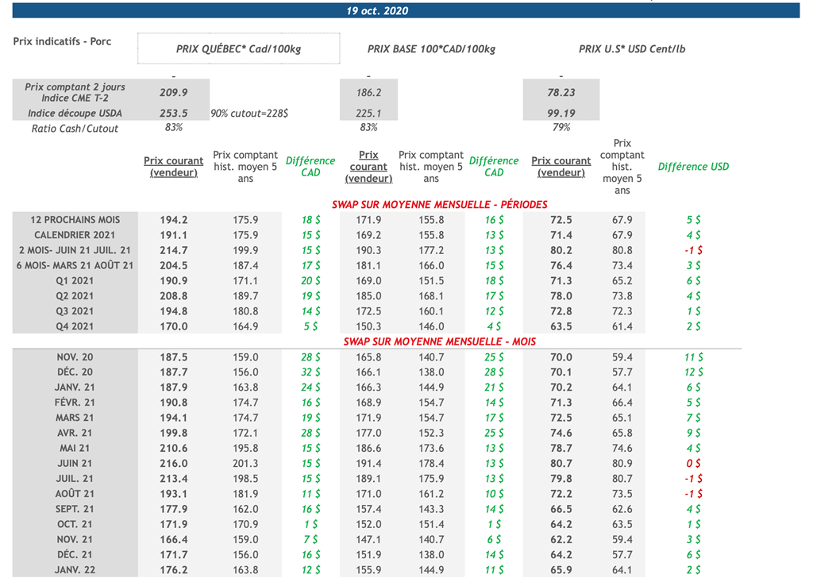Click the 209.9 Québec cash price cell

click(174, 93)
